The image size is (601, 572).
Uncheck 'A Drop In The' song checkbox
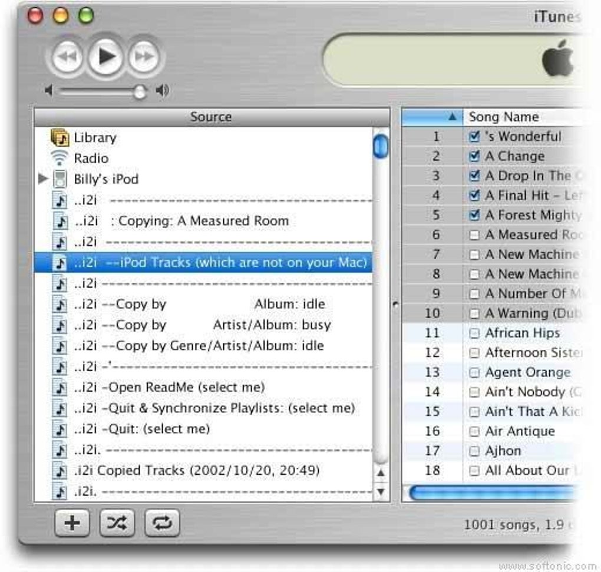[x=474, y=176]
